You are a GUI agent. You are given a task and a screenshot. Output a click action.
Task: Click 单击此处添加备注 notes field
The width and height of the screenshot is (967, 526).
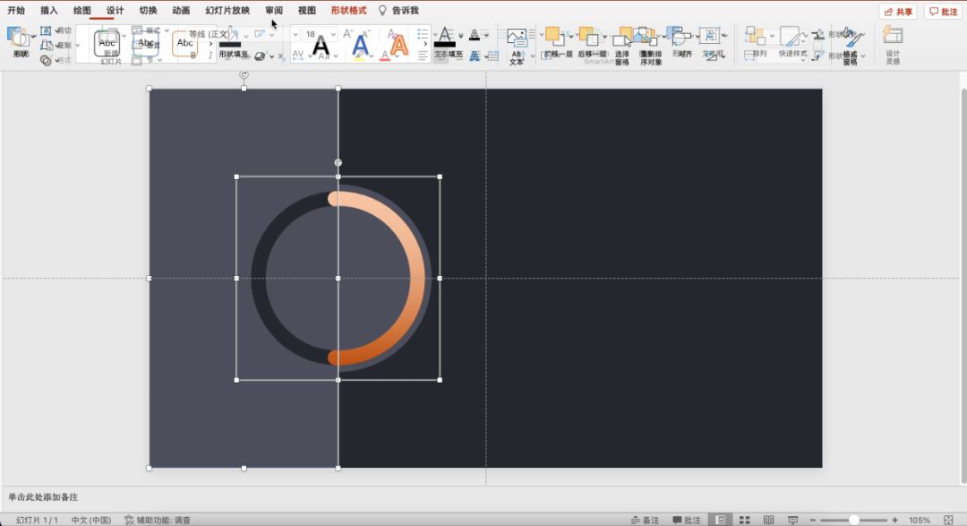coord(43,497)
